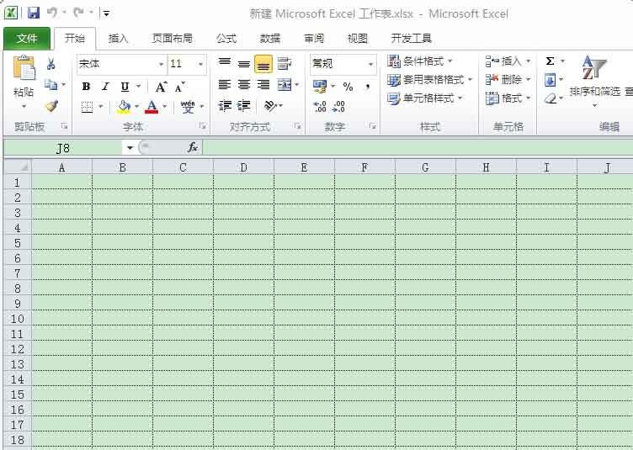The image size is (633, 450).
Task: Select the Format Painter brush
Action: tap(51, 106)
